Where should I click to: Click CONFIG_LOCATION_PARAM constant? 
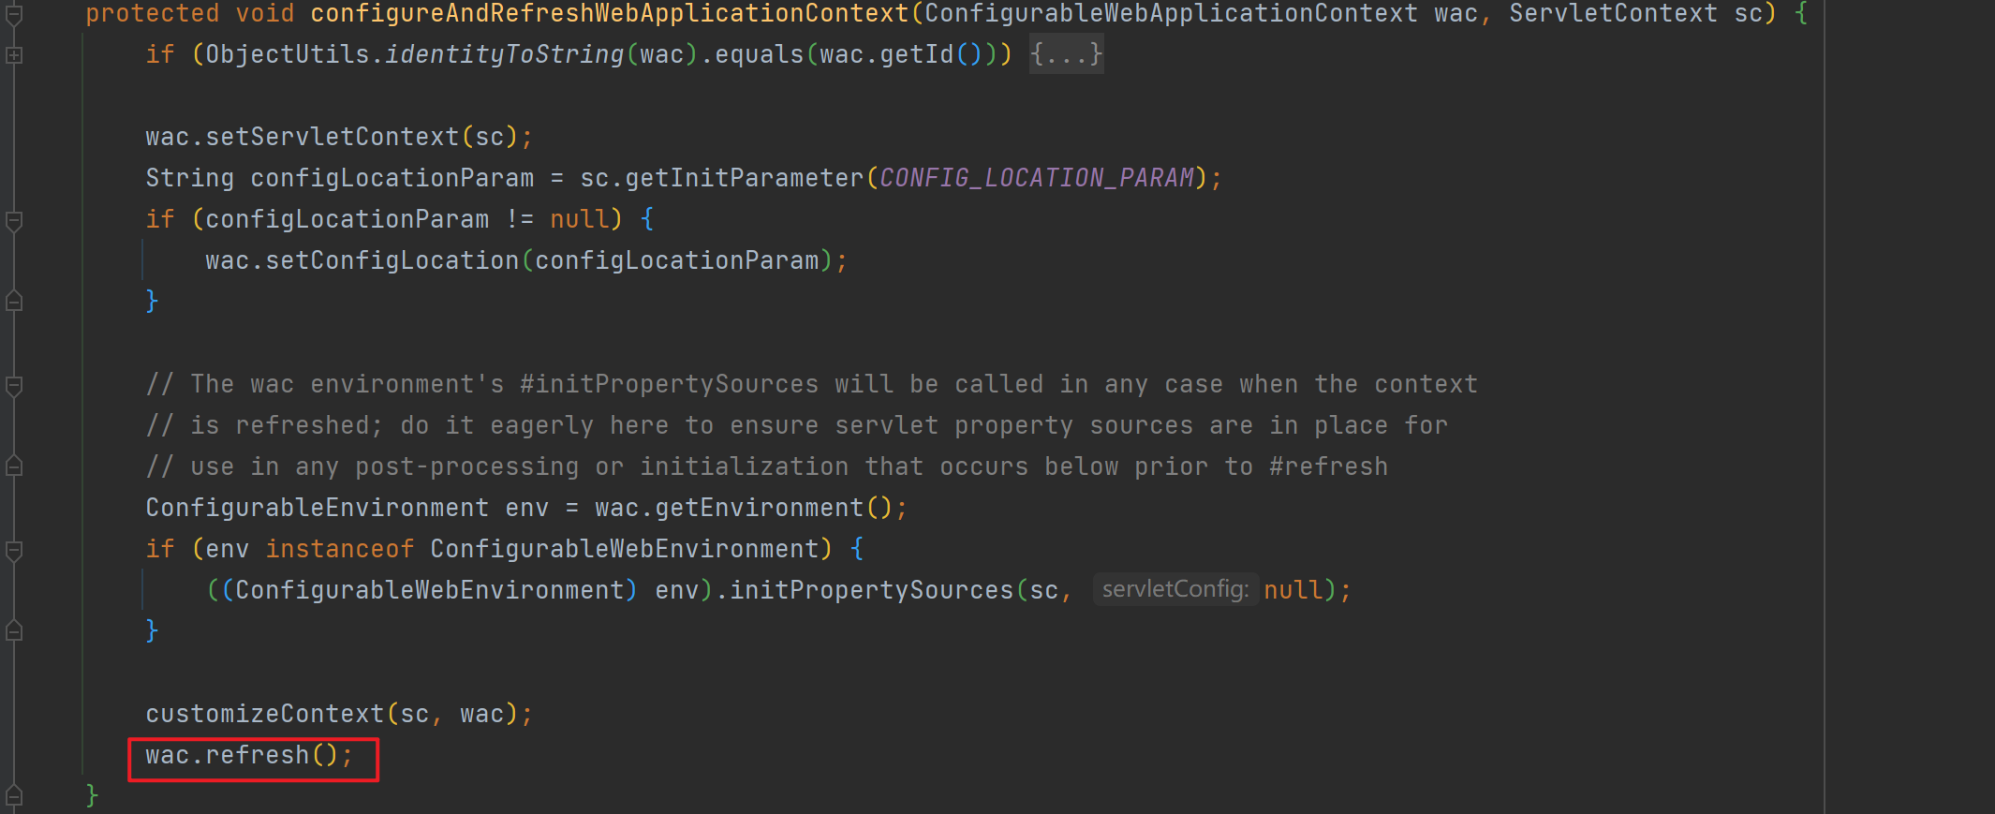coord(1037,178)
